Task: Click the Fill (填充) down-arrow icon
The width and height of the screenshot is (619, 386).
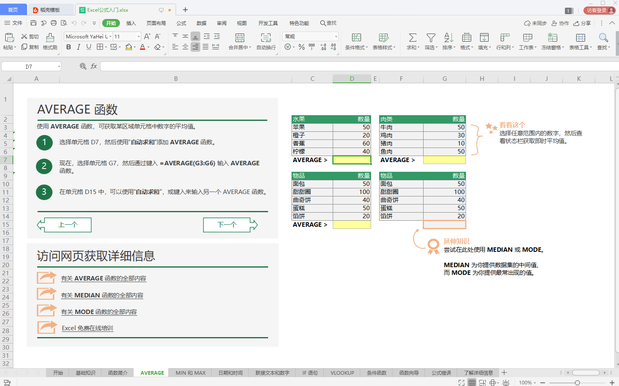Action: pos(484,38)
